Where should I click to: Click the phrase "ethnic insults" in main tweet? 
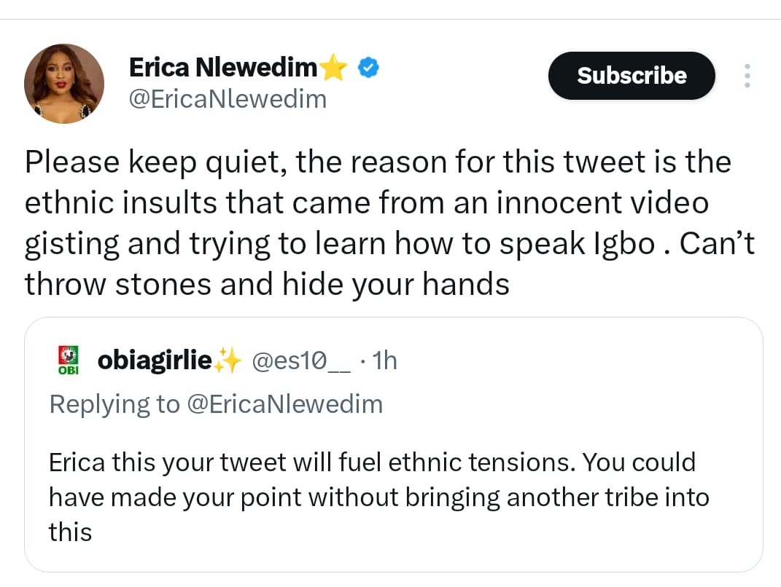point(117,202)
